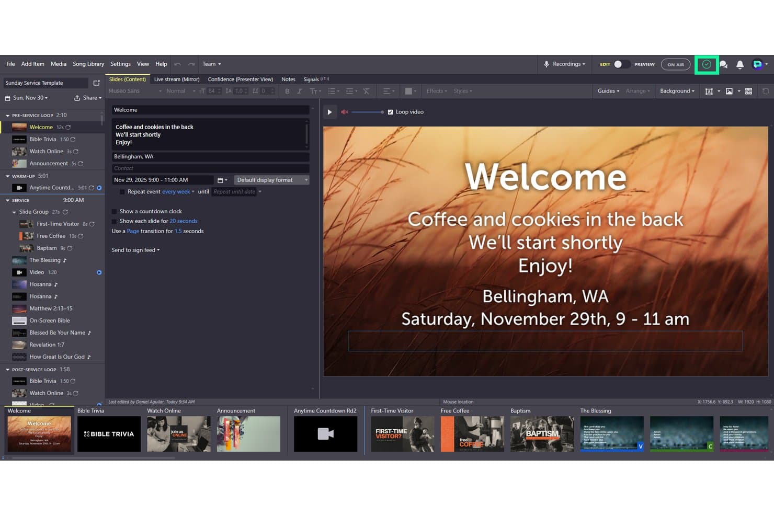Click the insert image icon

tap(729, 91)
